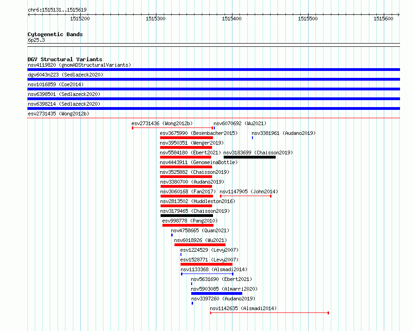Image resolution: width=413 pixels, height=331 pixels.
Task: Open the dgv6043n223 (Sedlazeck2020) variant
Action: pos(65,75)
